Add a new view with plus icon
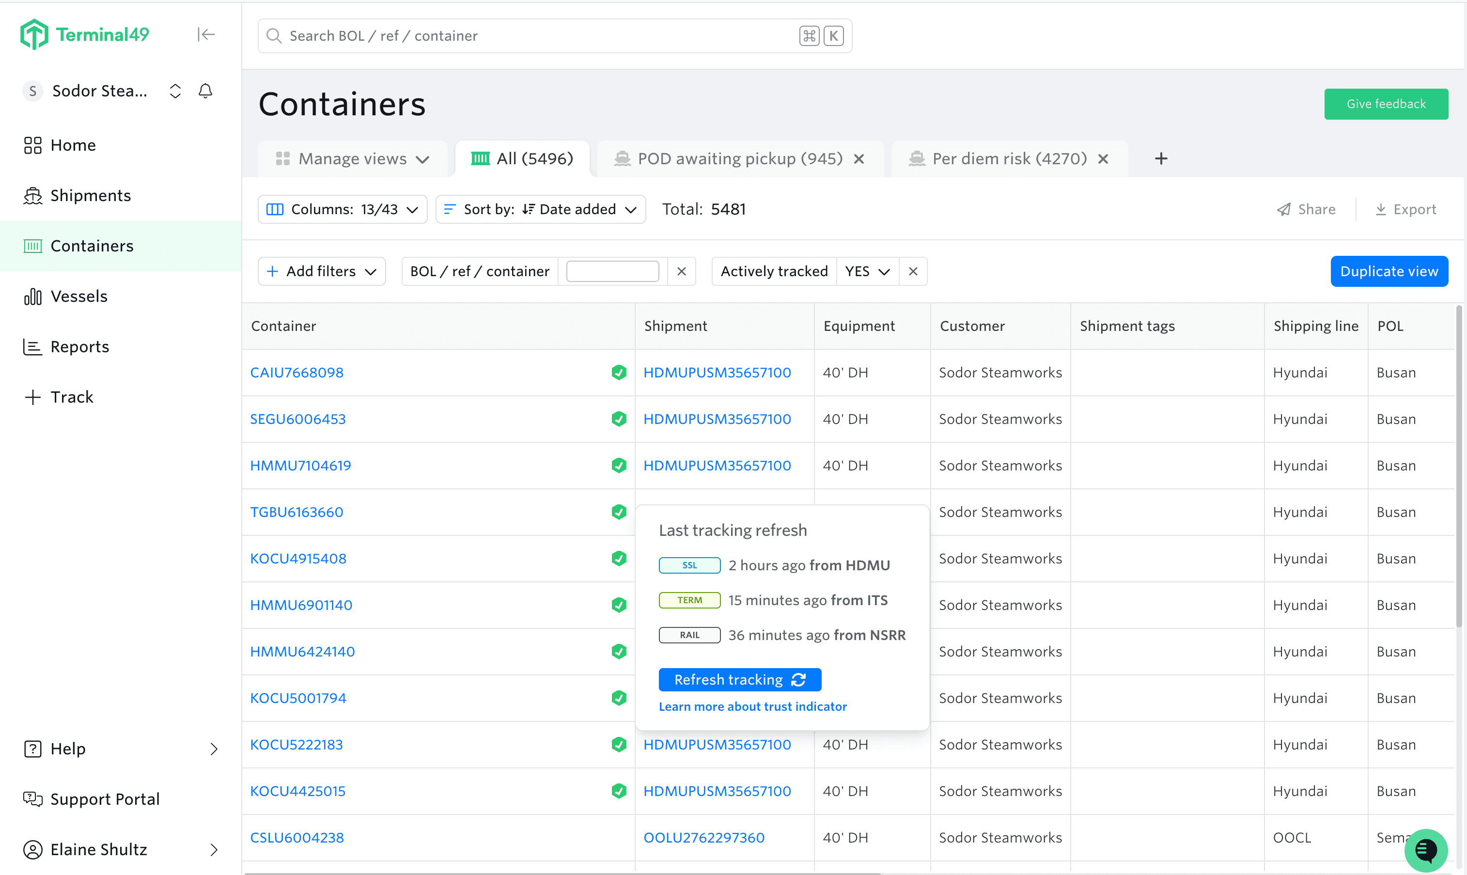 click(1161, 158)
